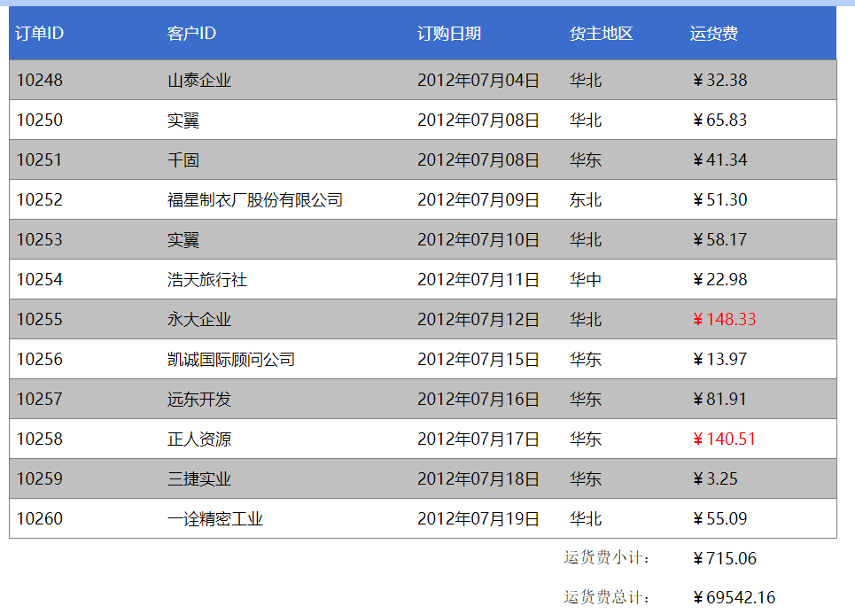The height and width of the screenshot is (614, 855).
Task: Click date 2012年07月17日
Action: 478,439
